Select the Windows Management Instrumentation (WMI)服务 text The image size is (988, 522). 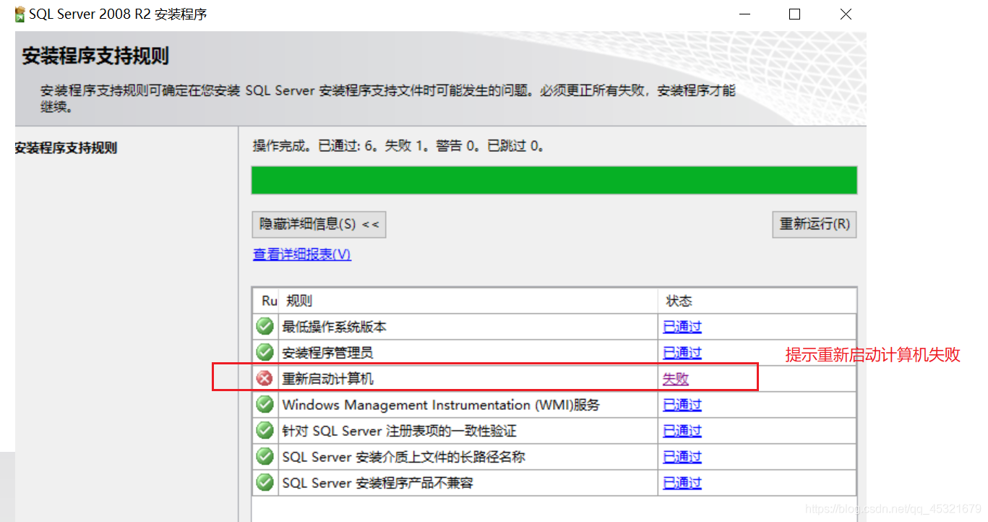tap(441, 405)
